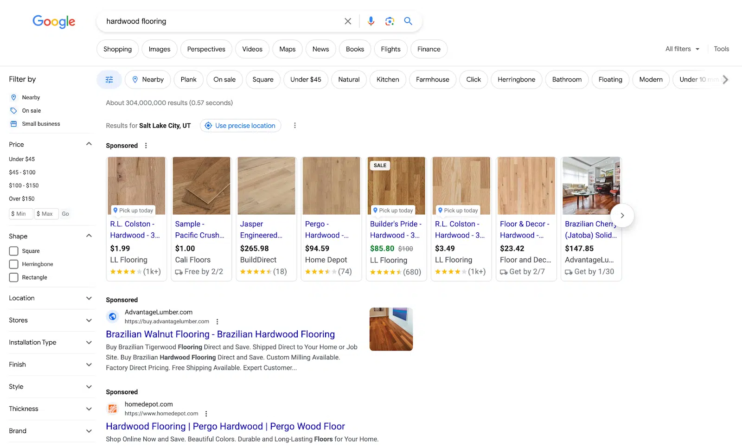Collapse the Price filter section
742x448 pixels.
click(89, 144)
